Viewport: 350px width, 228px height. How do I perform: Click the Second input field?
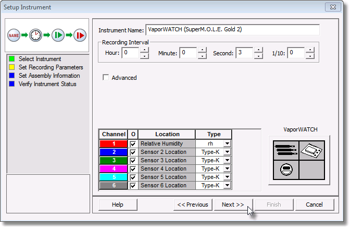[244, 53]
